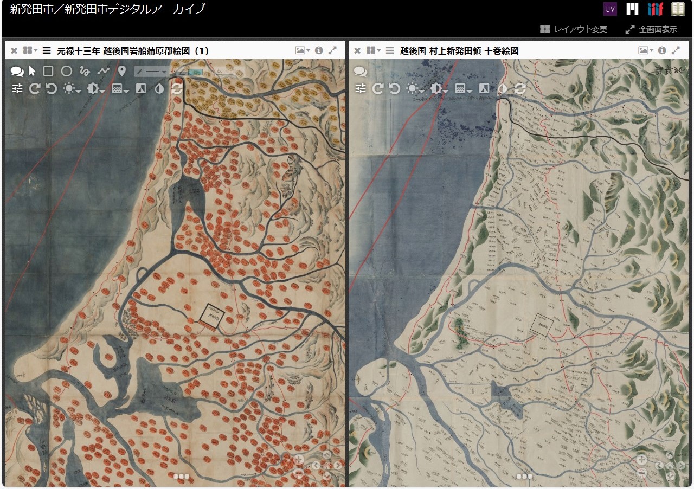Open the UV viewer icon in header
Image resolution: width=694 pixels, height=489 pixels.
[x=610, y=9]
